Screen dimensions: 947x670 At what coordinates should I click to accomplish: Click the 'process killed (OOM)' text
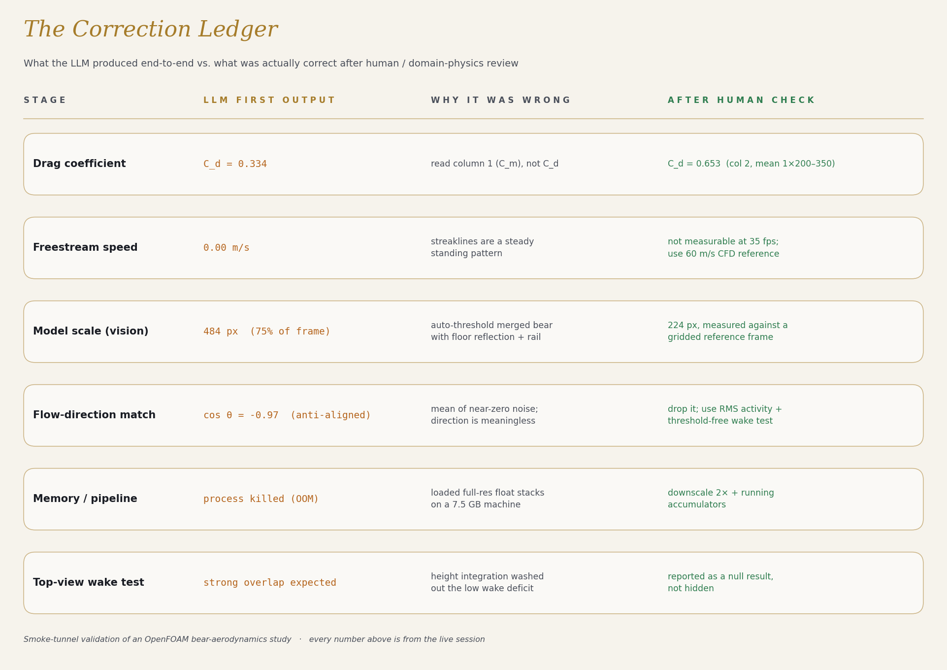(261, 499)
